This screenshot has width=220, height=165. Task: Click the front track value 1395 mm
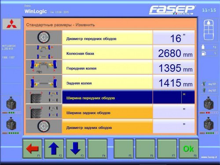[x=174, y=67]
